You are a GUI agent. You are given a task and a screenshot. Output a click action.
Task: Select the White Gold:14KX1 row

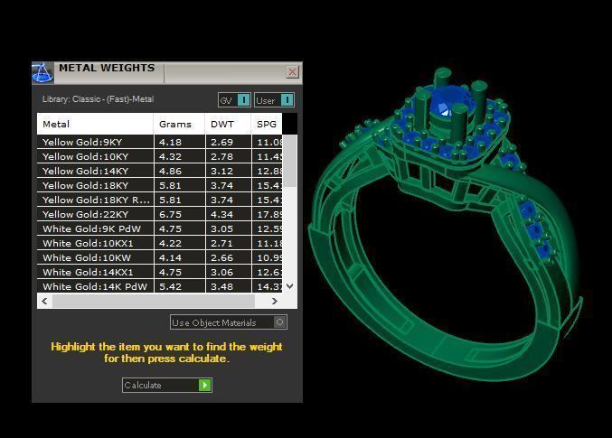point(160,272)
